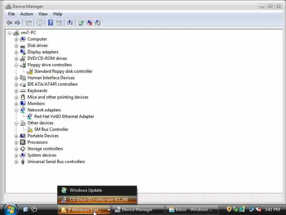Click the Keyboards category icon
The image size is (286, 215).
(23, 91)
